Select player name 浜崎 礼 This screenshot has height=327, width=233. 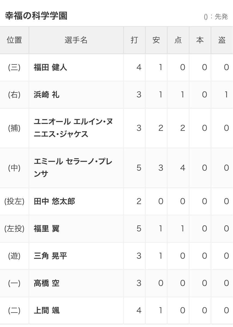(47, 95)
